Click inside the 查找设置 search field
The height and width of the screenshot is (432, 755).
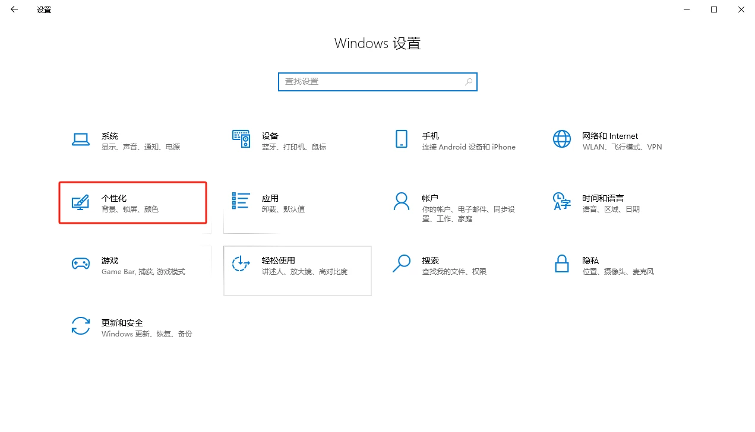click(x=377, y=82)
